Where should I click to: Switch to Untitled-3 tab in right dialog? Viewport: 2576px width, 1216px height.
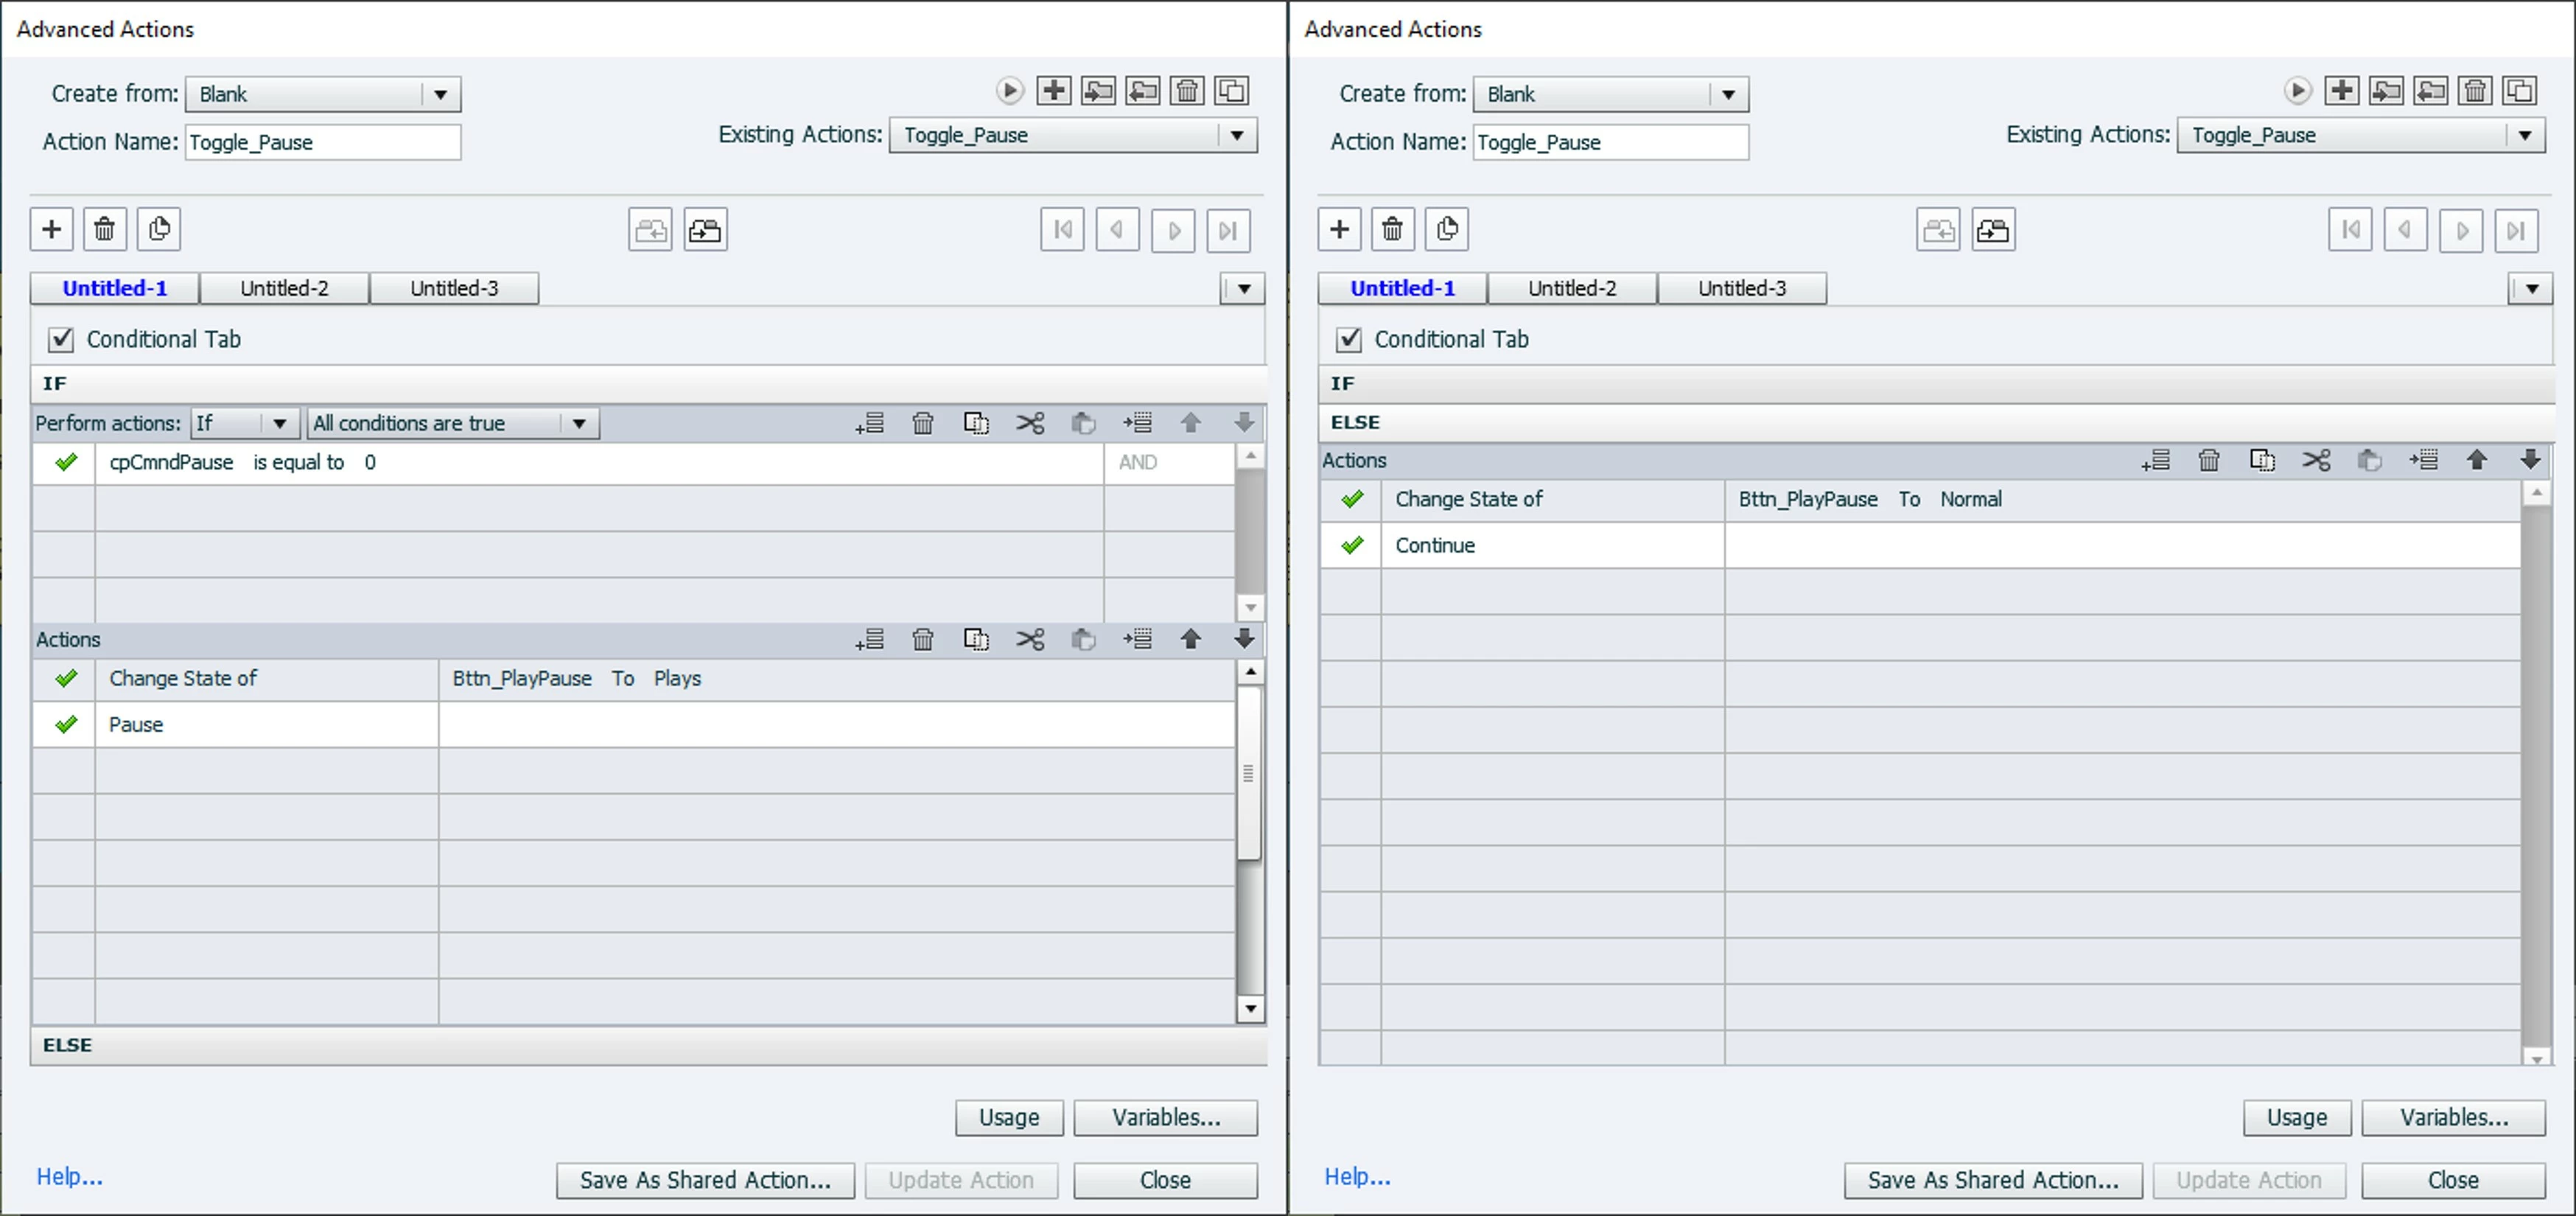(1741, 288)
